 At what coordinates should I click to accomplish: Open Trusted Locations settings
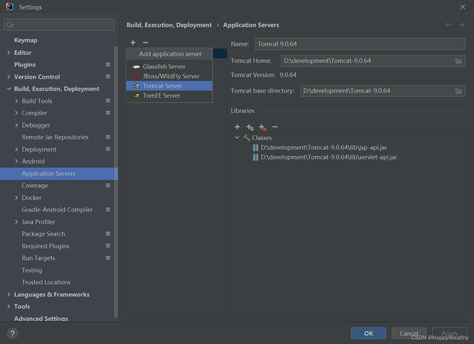46,282
